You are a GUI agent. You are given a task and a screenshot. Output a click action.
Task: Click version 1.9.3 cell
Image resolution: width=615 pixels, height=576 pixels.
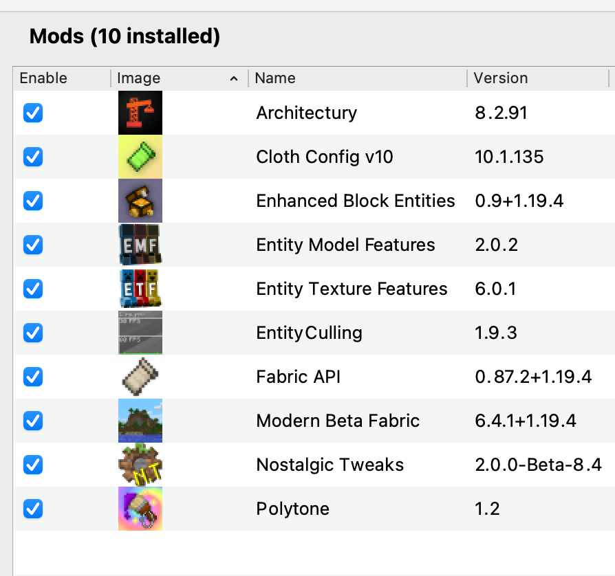(496, 333)
